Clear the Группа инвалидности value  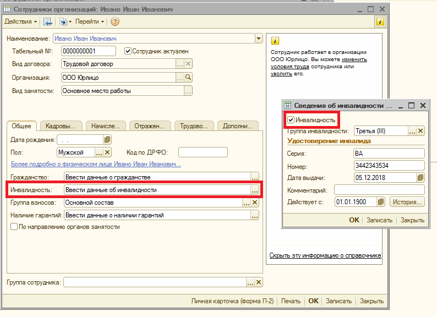tap(420, 131)
